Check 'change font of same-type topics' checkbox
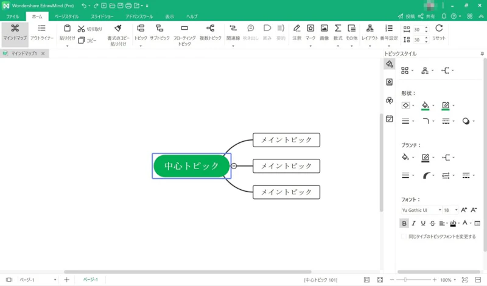This screenshot has width=487, height=286. click(404, 237)
